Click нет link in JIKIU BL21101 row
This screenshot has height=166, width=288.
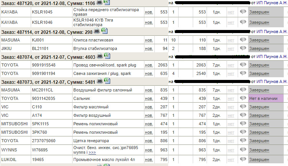point(231,48)
